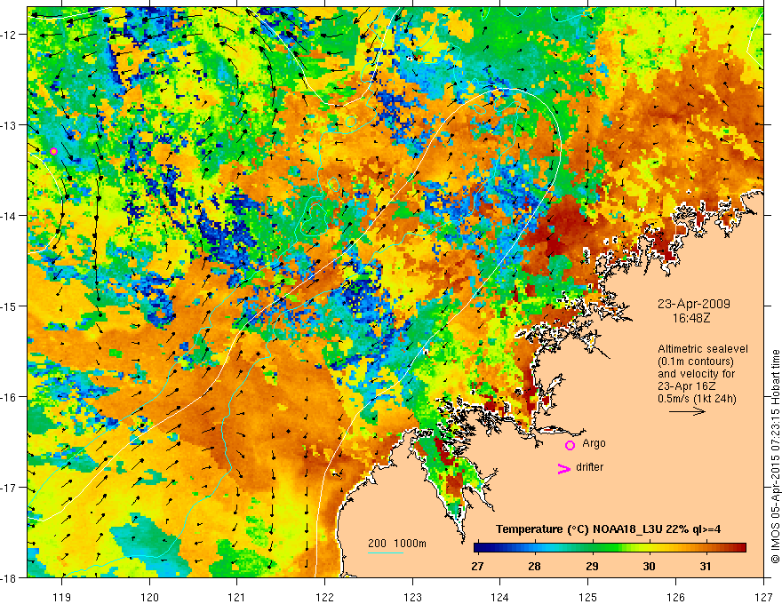Click the 'Altimetric sealevel' text

[703, 349]
